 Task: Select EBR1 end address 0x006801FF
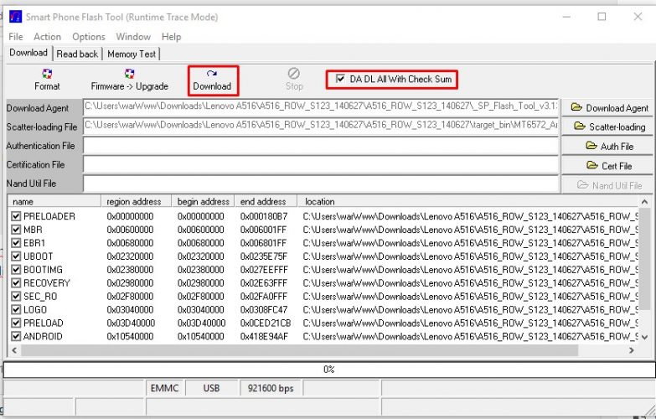click(263, 243)
